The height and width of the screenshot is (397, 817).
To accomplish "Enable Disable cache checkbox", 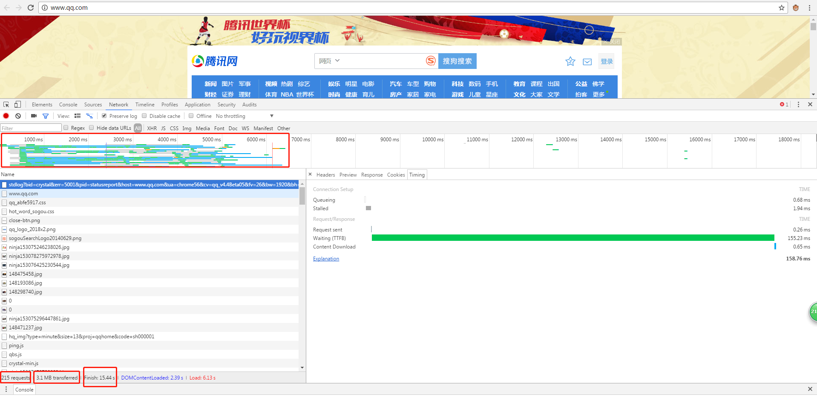I will [x=144, y=116].
